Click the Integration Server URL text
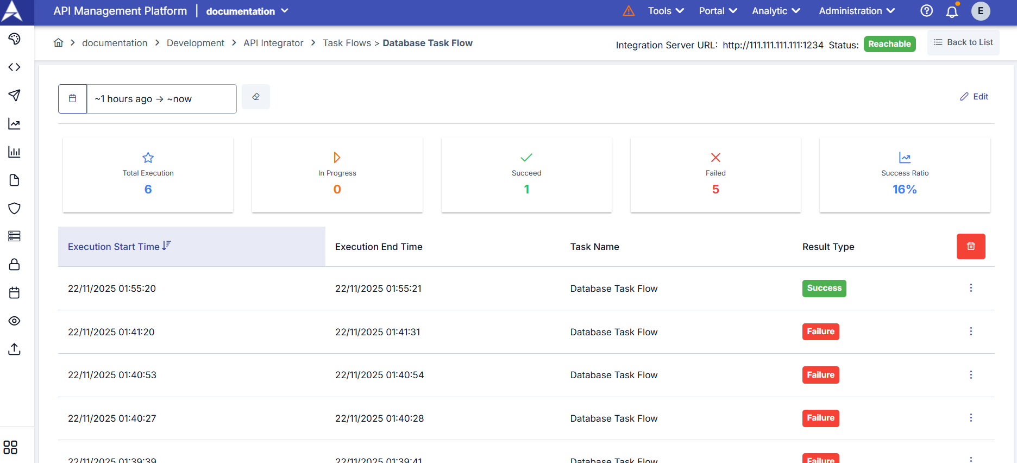Viewport: 1017px width, 463px height. (719, 45)
